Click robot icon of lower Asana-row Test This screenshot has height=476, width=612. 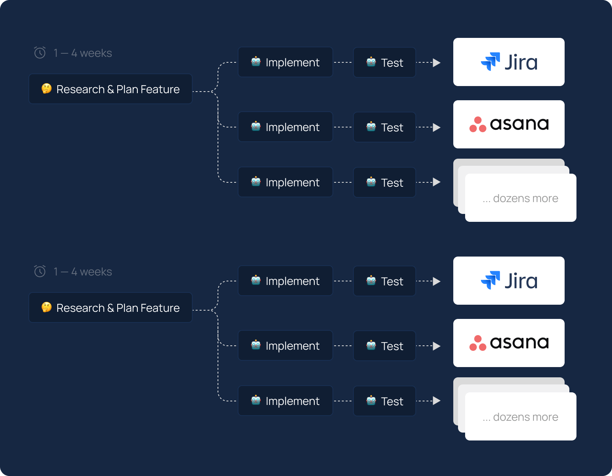371,345
